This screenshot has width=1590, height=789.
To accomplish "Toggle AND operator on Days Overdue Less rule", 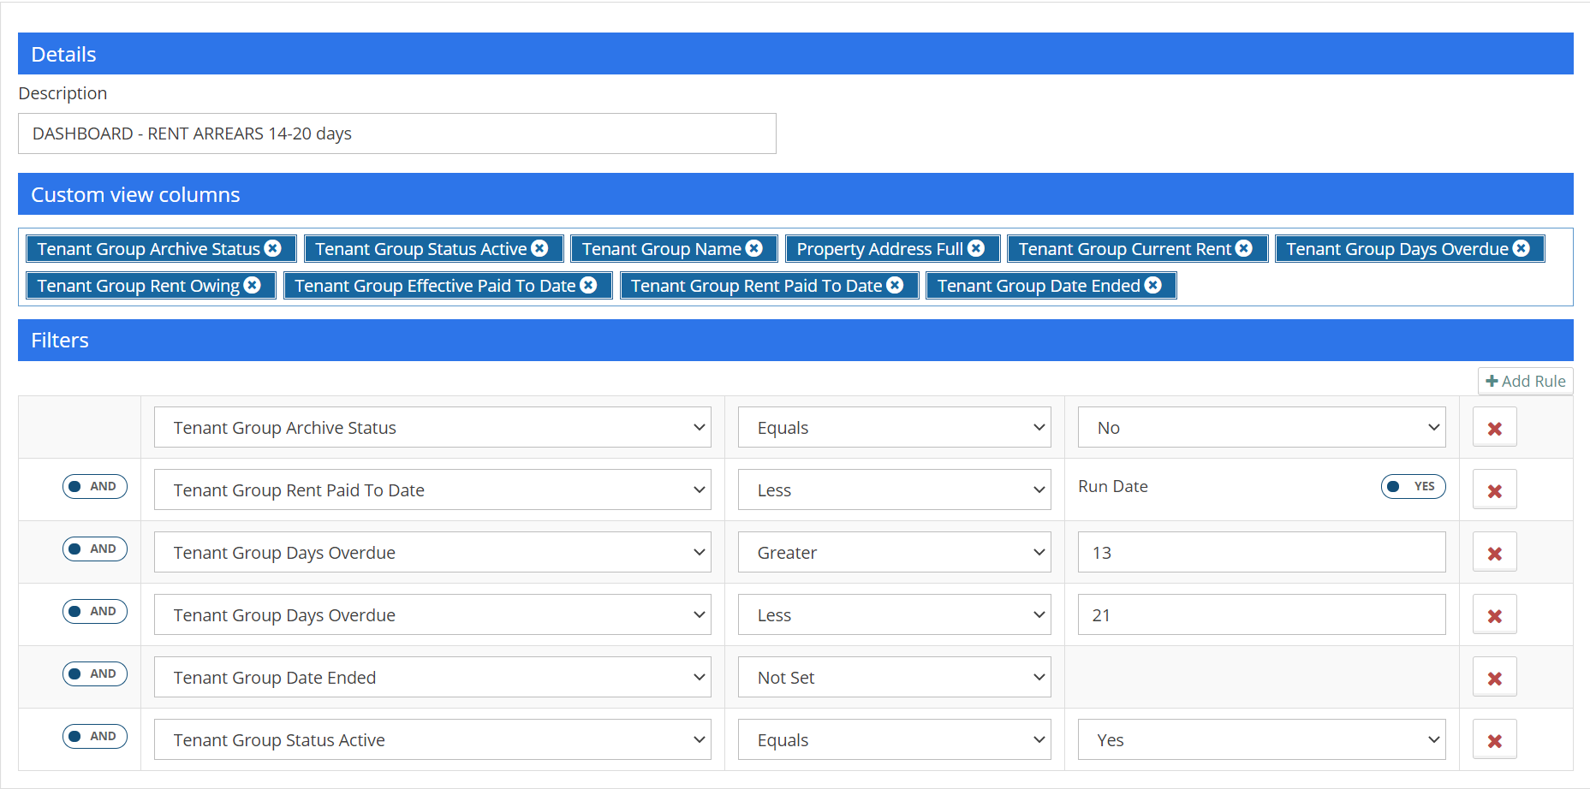I will (95, 611).
